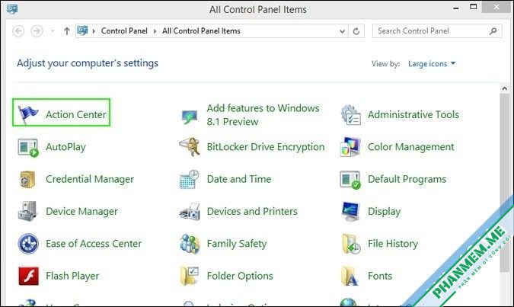Click the Back navigation arrow
514x307 pixels.
(19, 31)
